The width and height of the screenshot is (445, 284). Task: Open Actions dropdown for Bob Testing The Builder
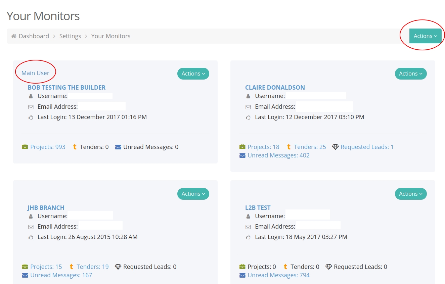[x=193, y=74]
